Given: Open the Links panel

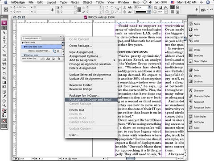Looking at the screenshot, I should point(197,41).
